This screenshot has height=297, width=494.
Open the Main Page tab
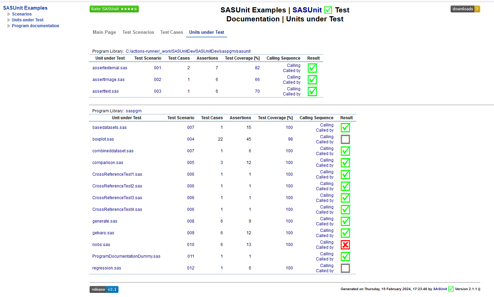[104, 32]
